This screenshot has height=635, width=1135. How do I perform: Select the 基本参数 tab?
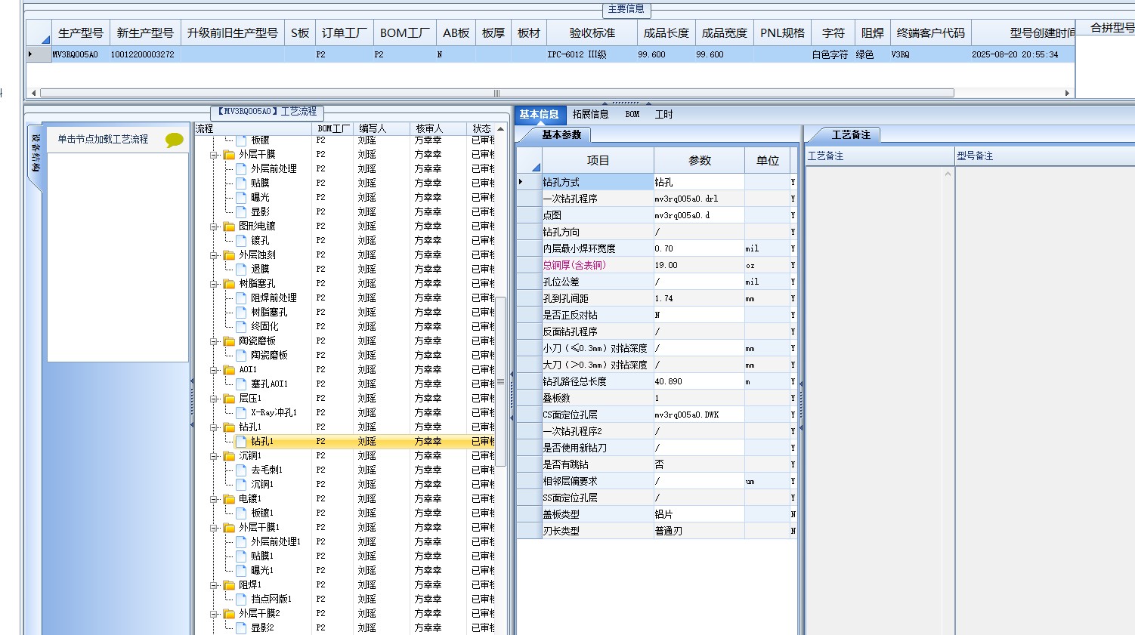pos(561,135)
